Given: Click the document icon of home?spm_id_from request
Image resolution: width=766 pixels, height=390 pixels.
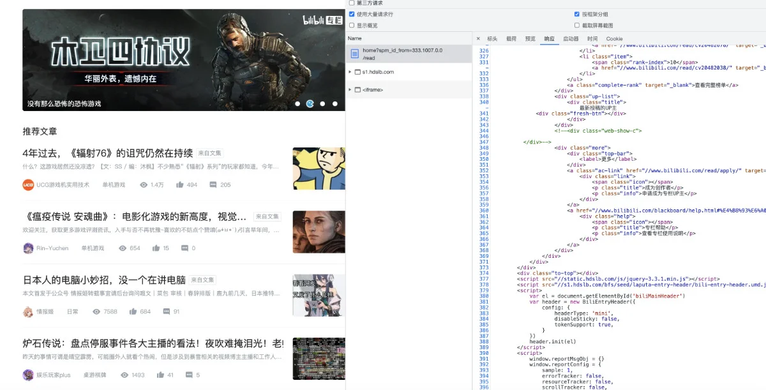Looking at the screenshot, I should (354, 54).
